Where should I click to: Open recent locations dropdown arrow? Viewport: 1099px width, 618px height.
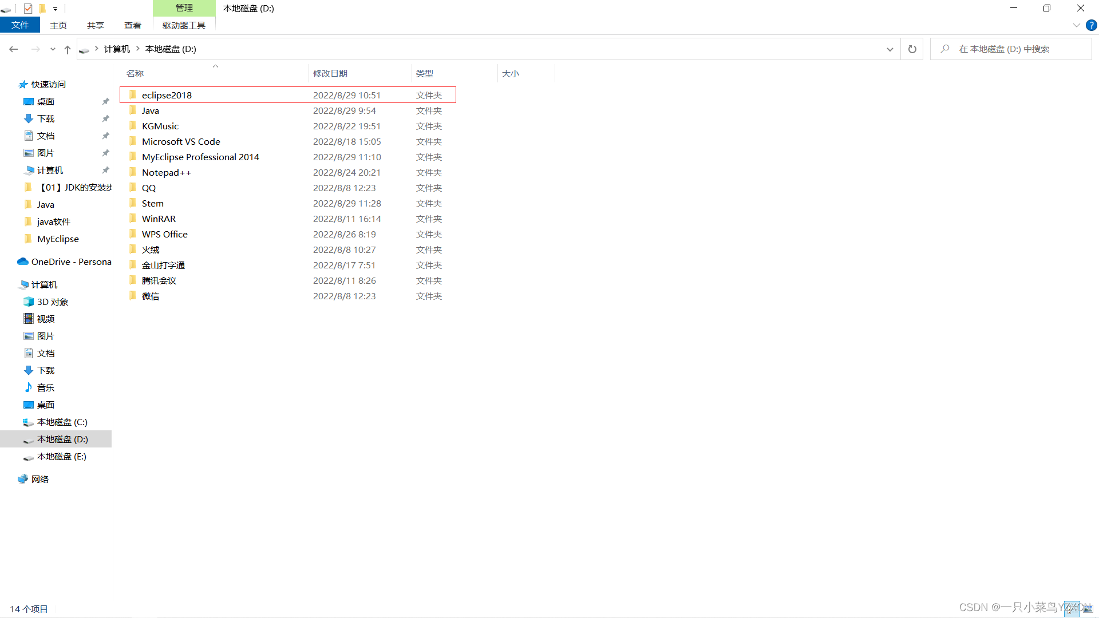point(53,49)
